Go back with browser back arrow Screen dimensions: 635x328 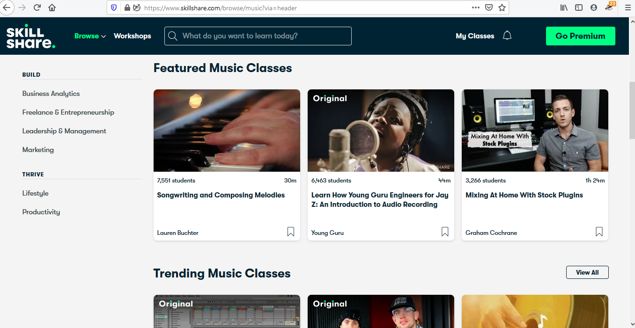tap(7, 7)
